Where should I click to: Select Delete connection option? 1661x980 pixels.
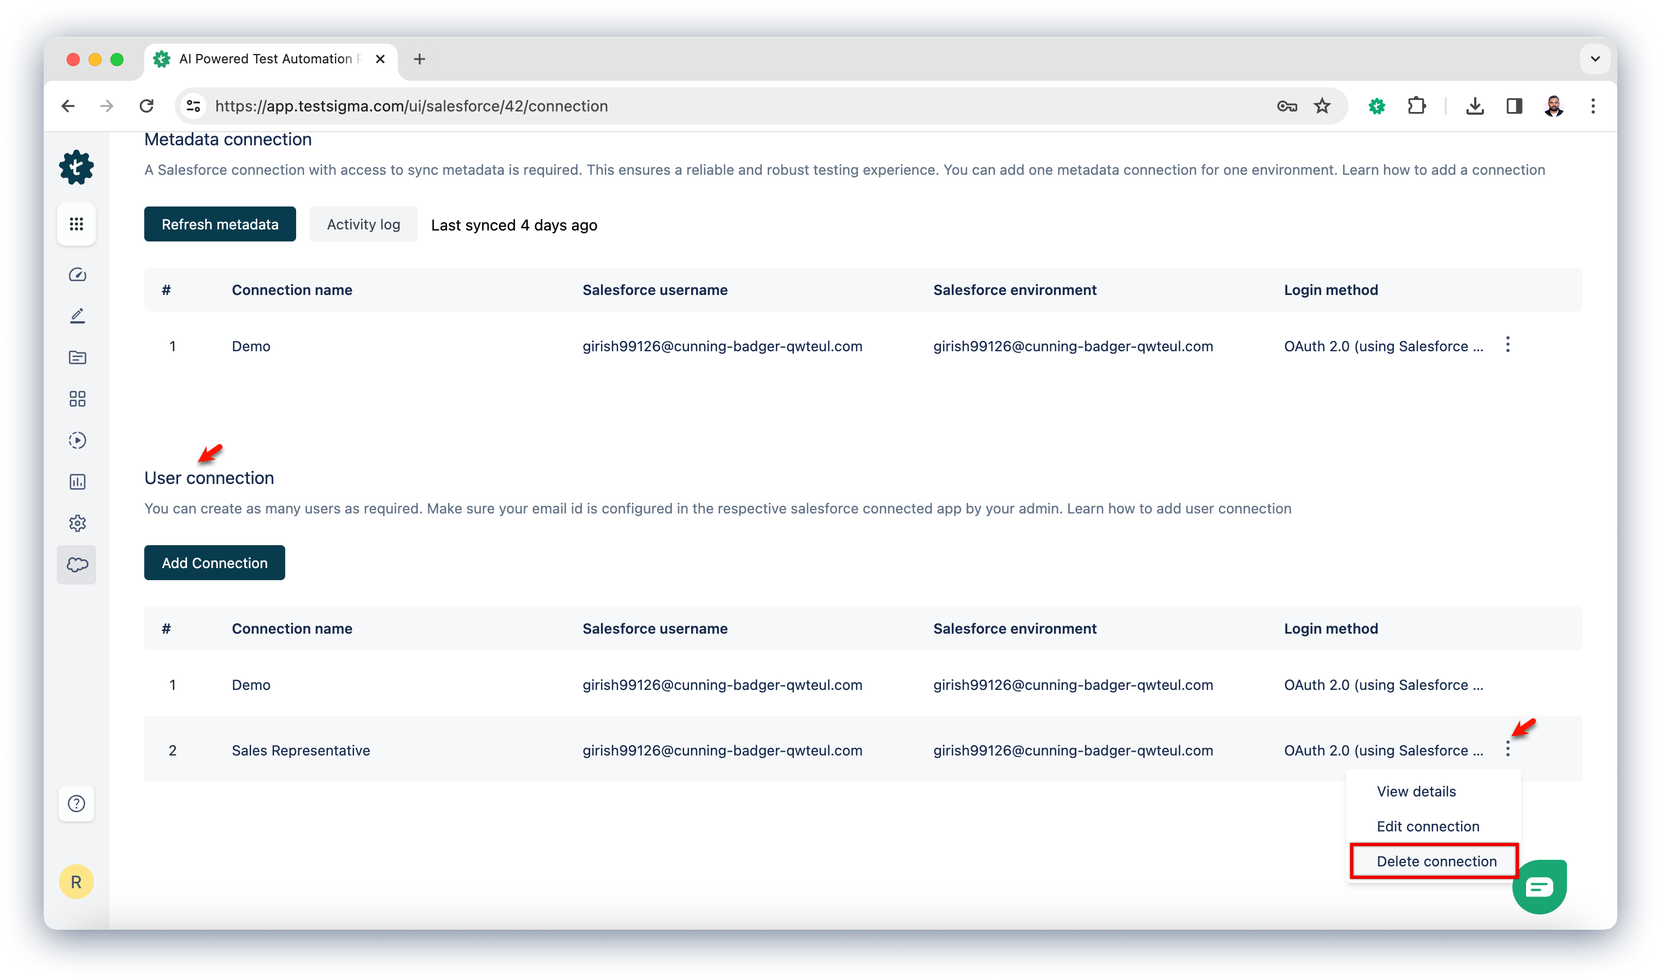pyautogui.click(x=1436, y=861)
